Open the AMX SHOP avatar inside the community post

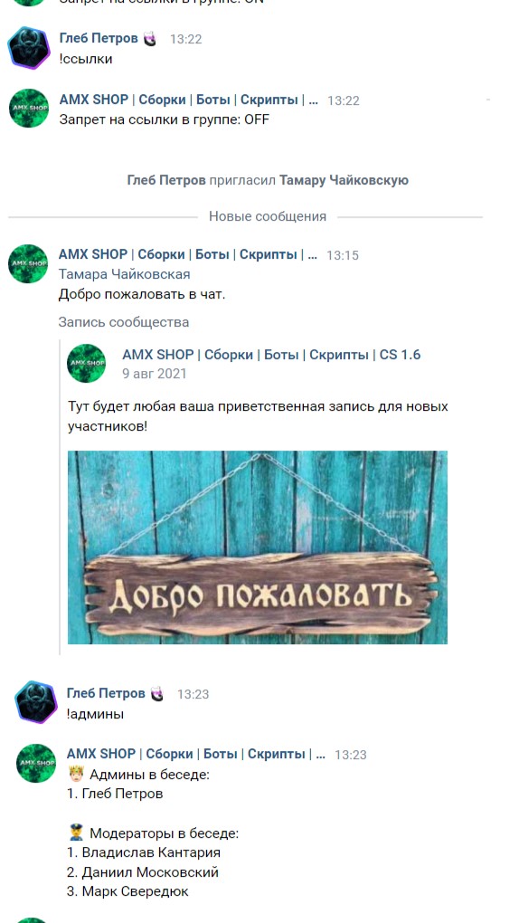tap(87, 363)
